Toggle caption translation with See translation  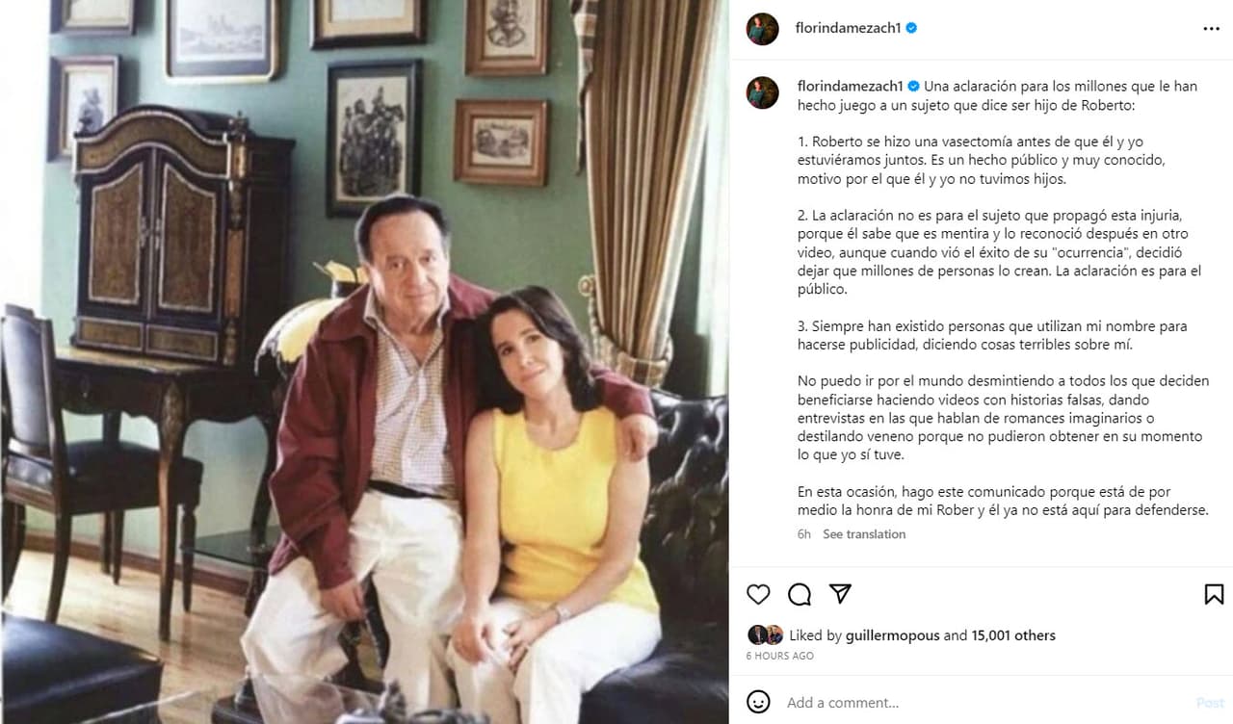(863, 533)
